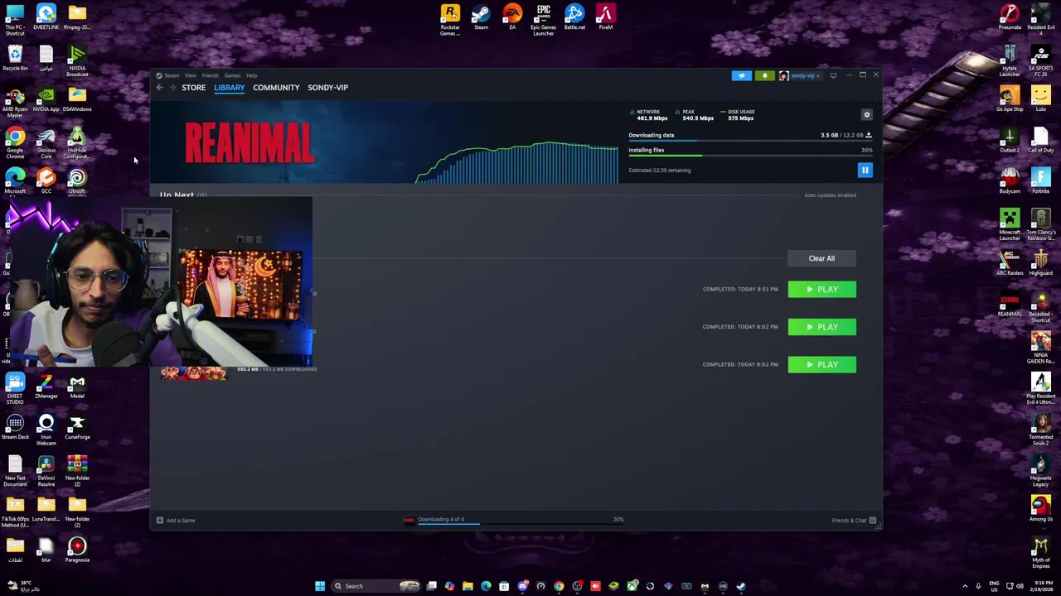Select the Fortnite desktop icon
The image size is (1061, 596).
(x=1040, y=180)
